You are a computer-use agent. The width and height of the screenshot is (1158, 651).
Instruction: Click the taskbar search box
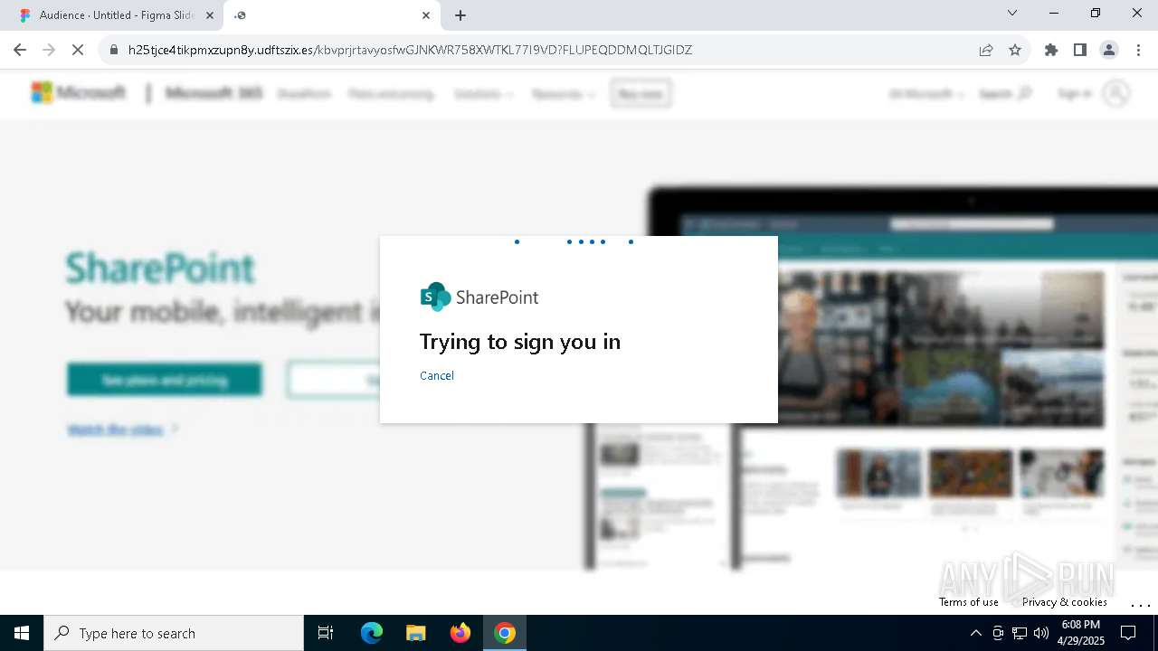tap(174, 633)
